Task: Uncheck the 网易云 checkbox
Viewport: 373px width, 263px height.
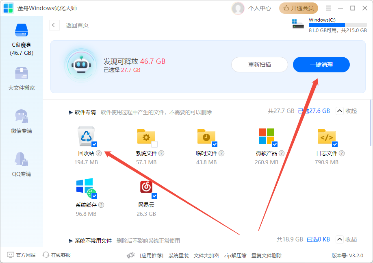Action: point(154,196)
